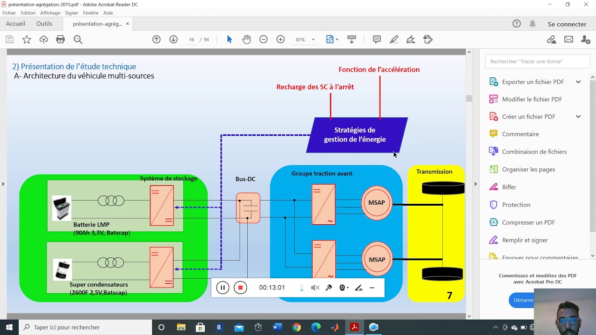Screen dimensions: 596x335
Task: Click Se connecter to sign in
Action: point(567,24)
